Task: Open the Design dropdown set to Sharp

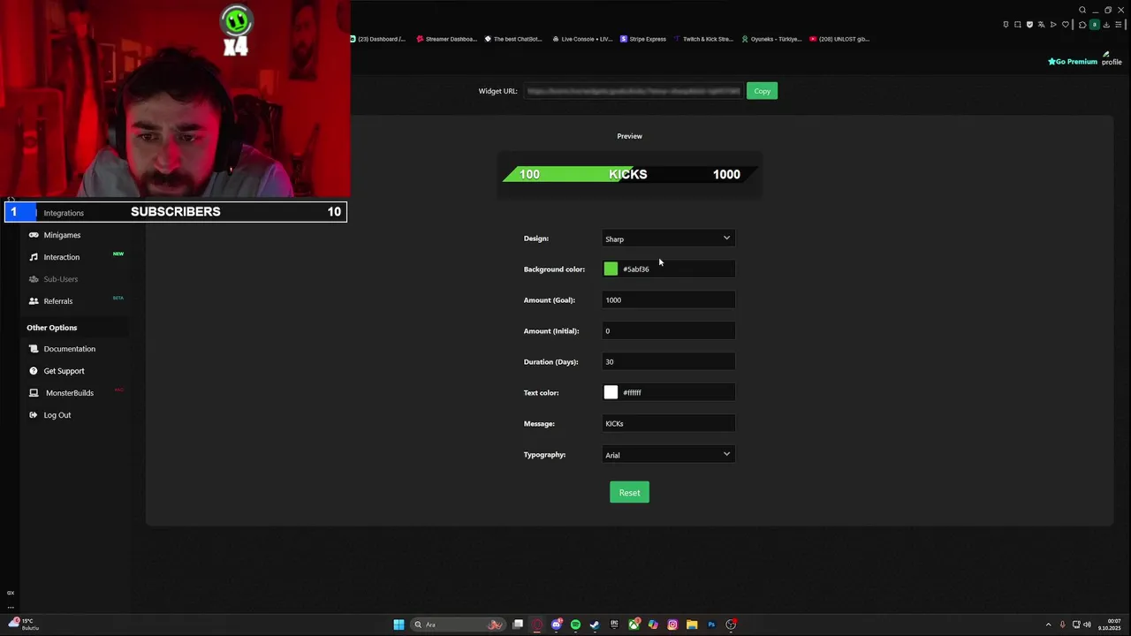Action: (x=668, y=238)
